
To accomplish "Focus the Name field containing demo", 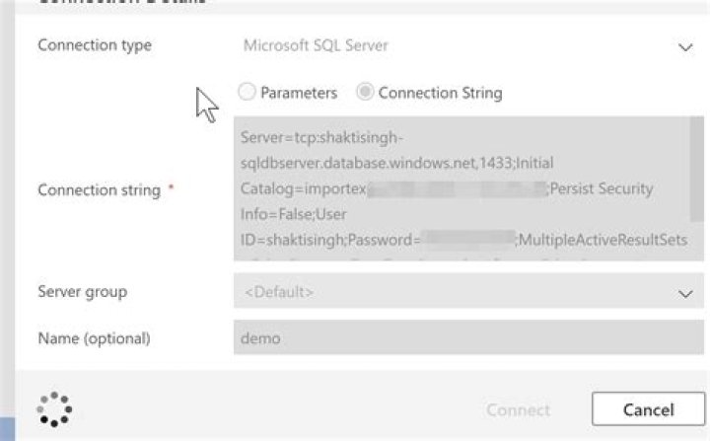I will pyautogui.click(x=468, y=337).
